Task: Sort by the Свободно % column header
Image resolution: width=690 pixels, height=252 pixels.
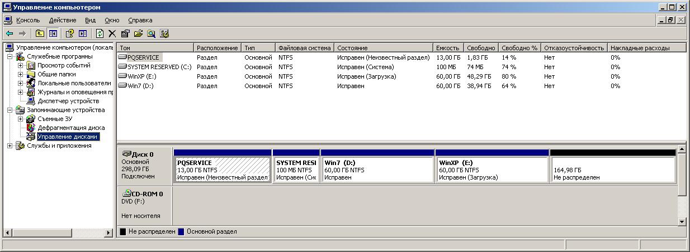Action: 519,48
